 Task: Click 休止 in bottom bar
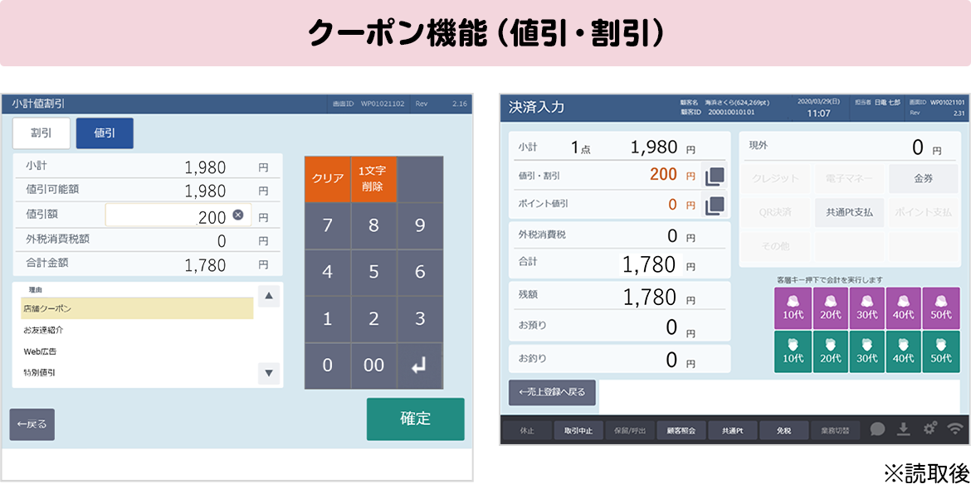coord(527,429)
